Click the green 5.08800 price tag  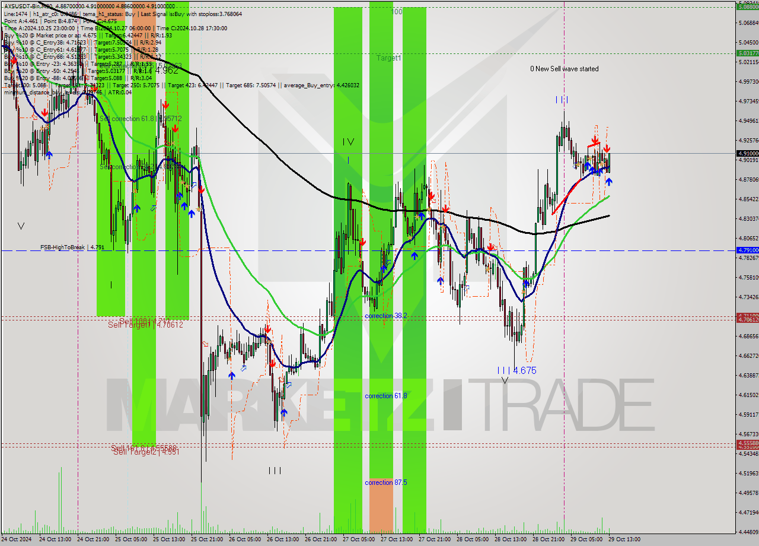tap(747, 7)
